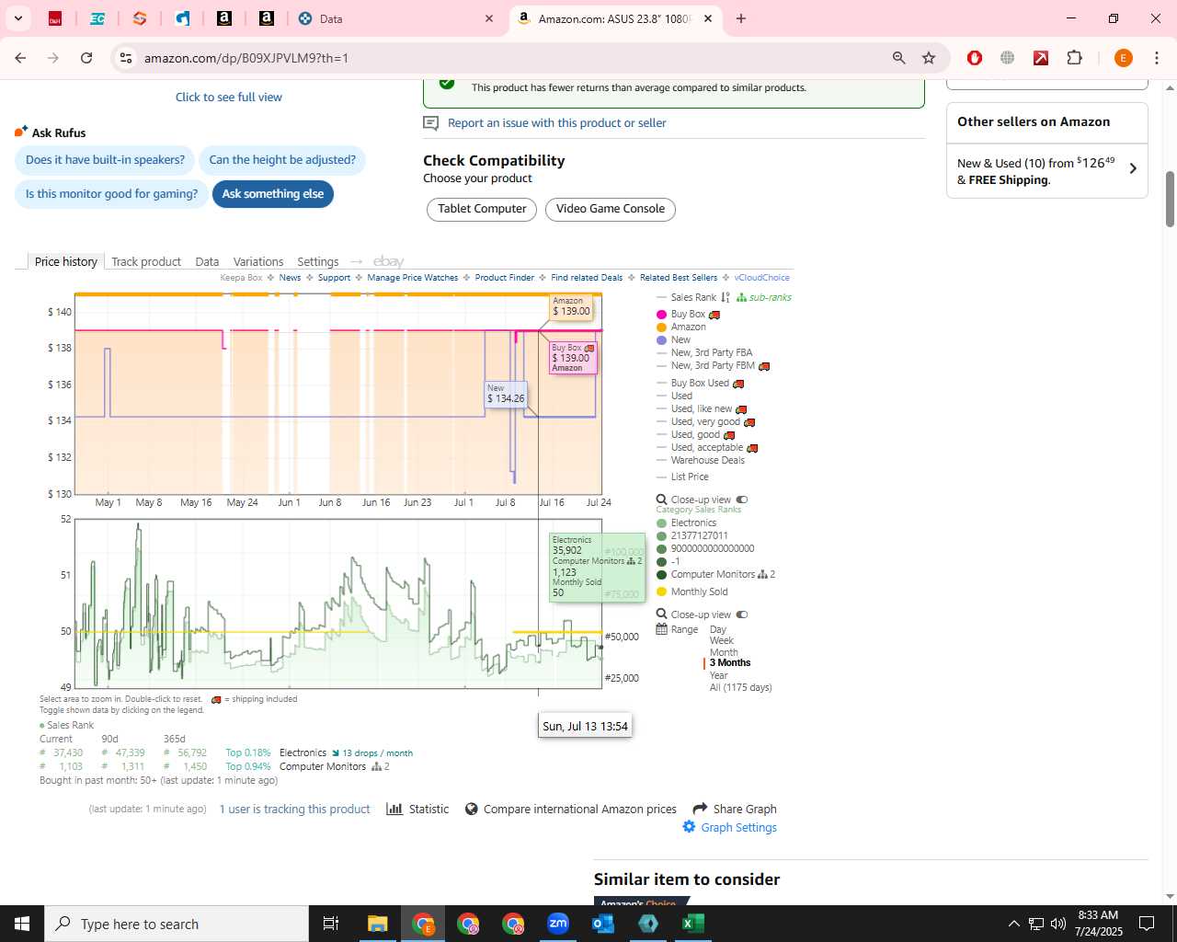Image resolution: width=1177 pixels, height=942 pixels.
Task: Compare international Amazon prices
Action: coord(571,809)
